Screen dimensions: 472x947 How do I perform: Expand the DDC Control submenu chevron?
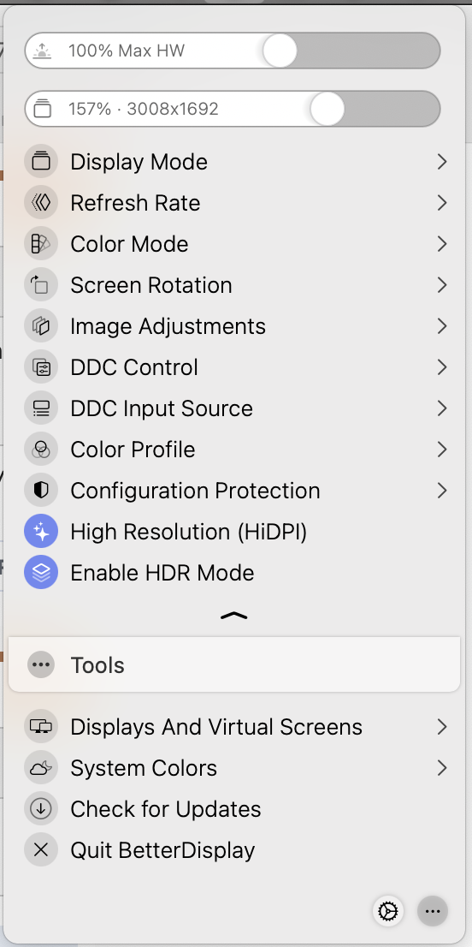pyautogui.click(x=442, y=367)
